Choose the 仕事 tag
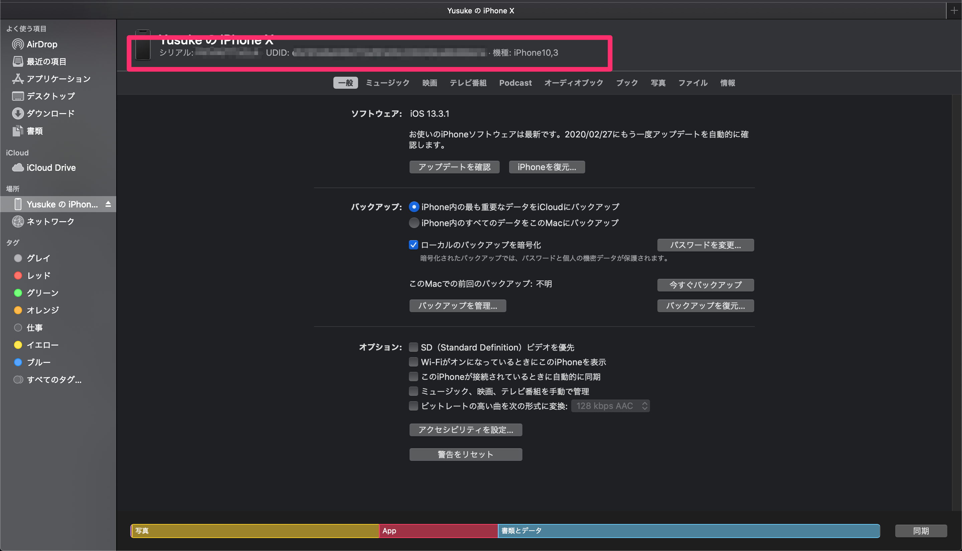 (x=34, y=328)
